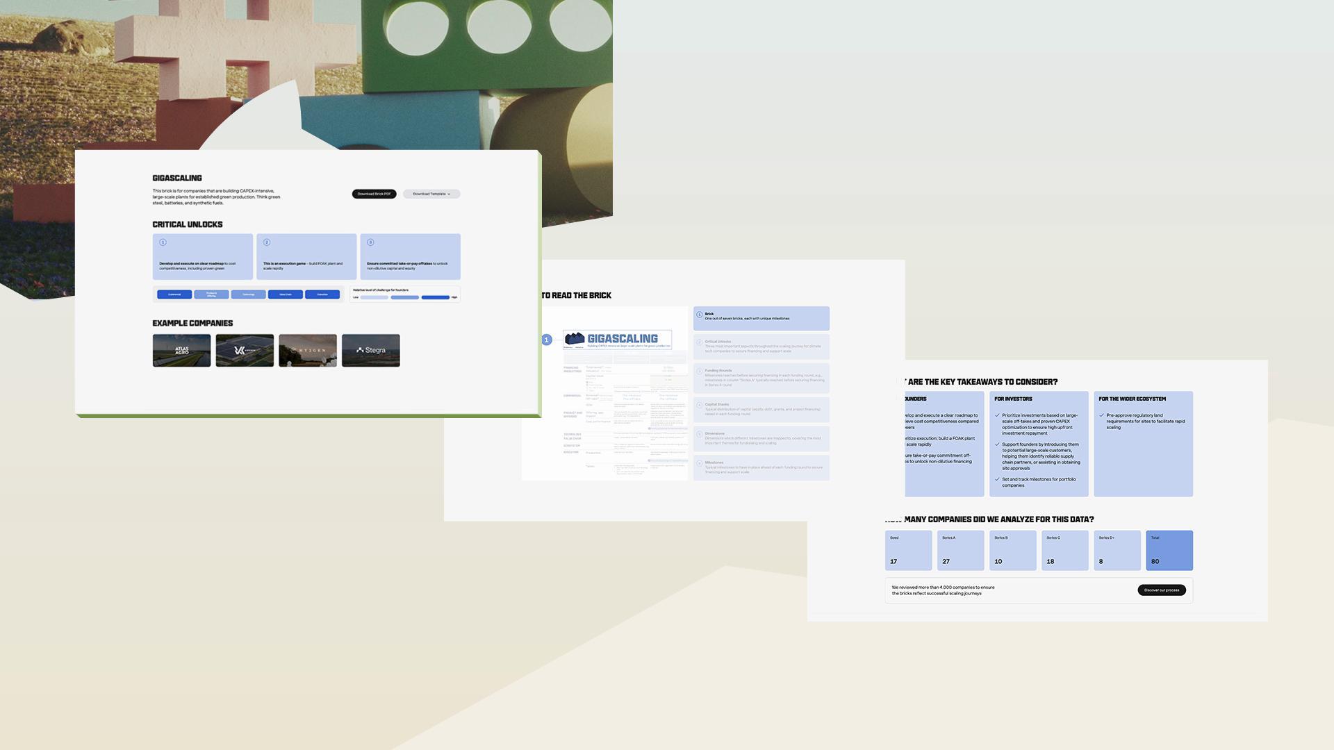
Task: Expand the Funding Rounds explanation item
Action: [761, 378]
